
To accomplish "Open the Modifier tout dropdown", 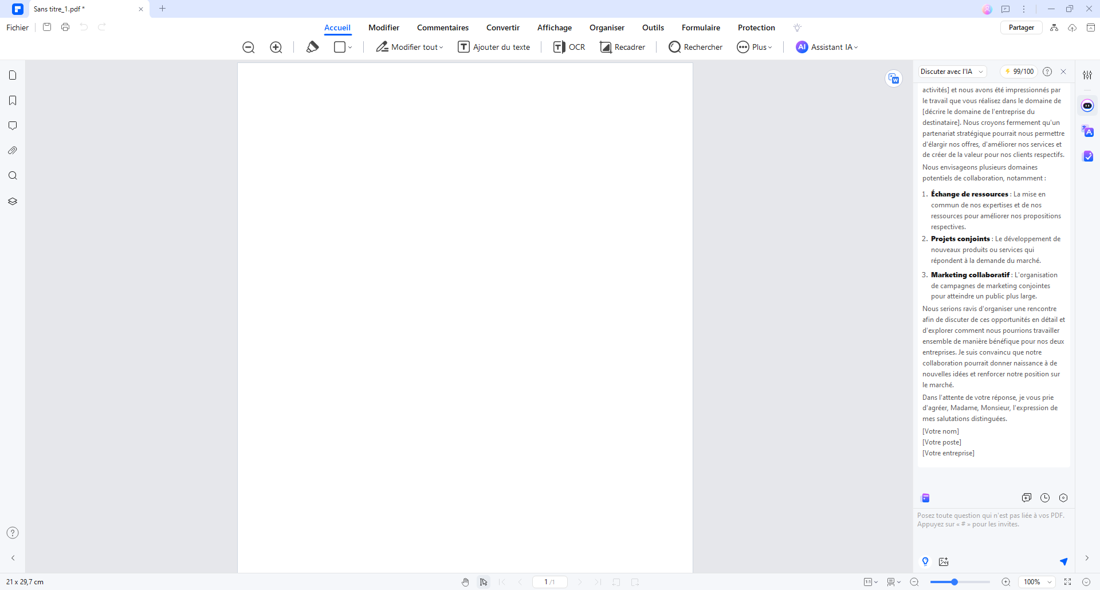I will pos(410,47).
